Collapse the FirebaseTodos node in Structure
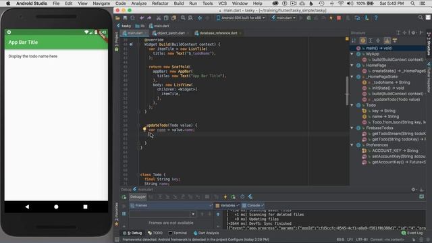 pos(352,128)
